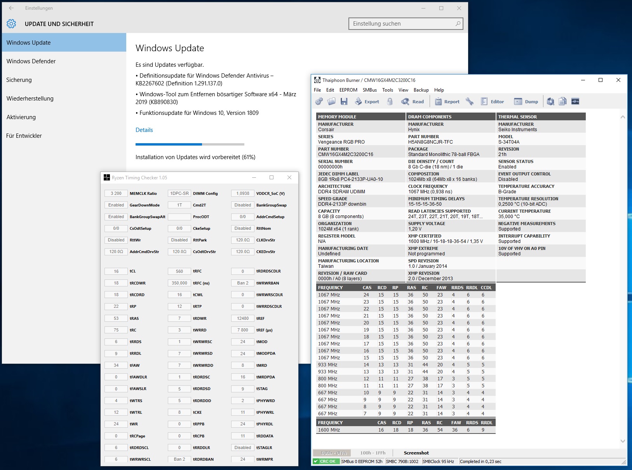Click the GearDownMode value field showing Enabled

pos(116,205)
